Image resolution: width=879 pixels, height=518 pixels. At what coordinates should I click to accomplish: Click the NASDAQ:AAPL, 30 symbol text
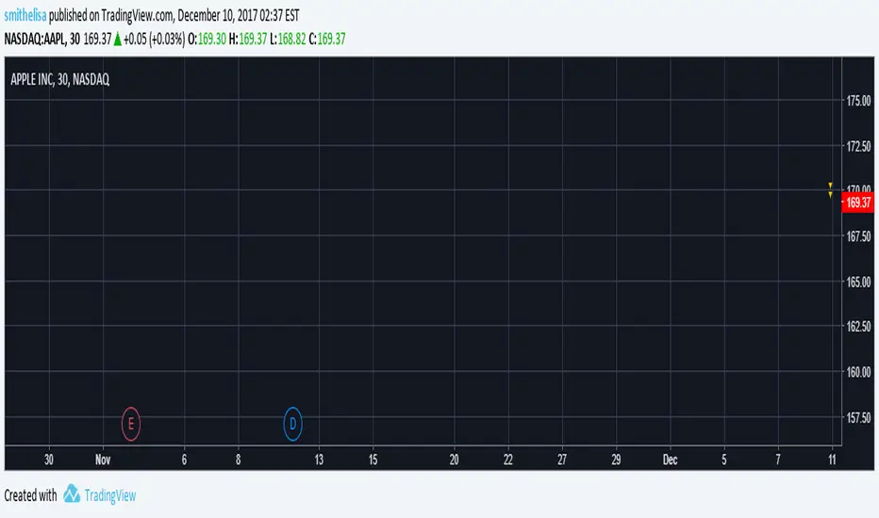click(42, 39)
